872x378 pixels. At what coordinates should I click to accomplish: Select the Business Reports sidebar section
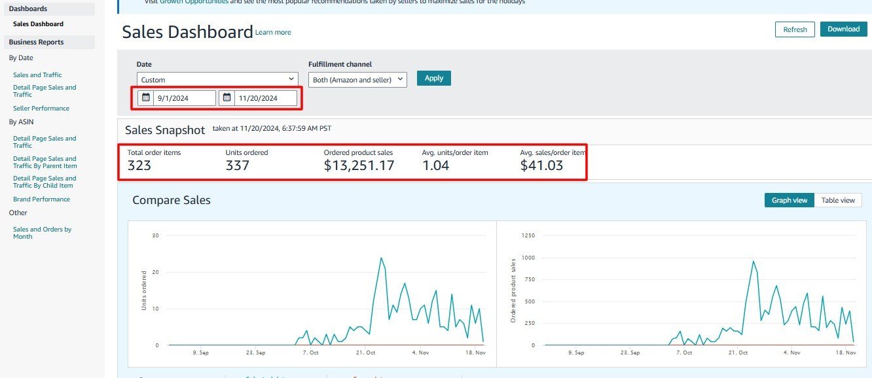[x=50, y=42]
